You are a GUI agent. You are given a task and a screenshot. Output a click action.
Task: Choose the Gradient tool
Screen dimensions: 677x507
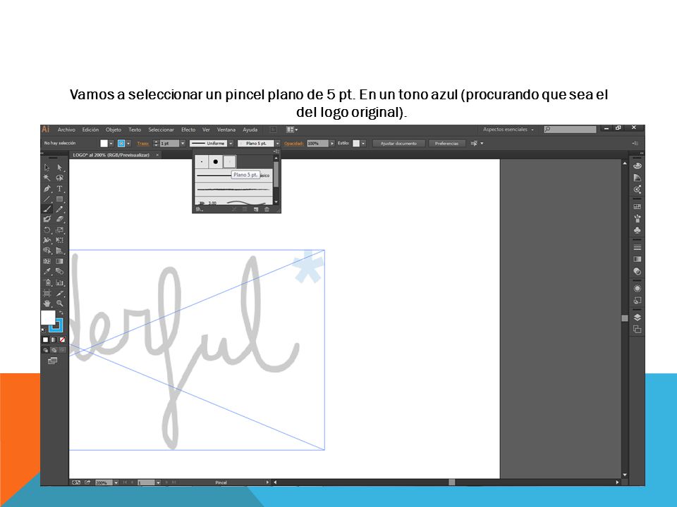[59, 261]
